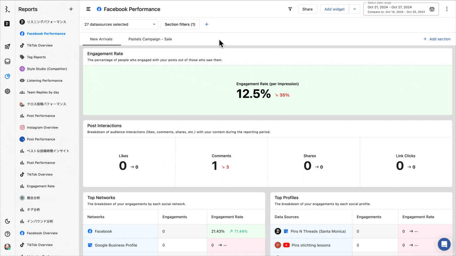Switch to Pastels Campaign - Sale tab
456x256 pixels.
coord(150,39)
